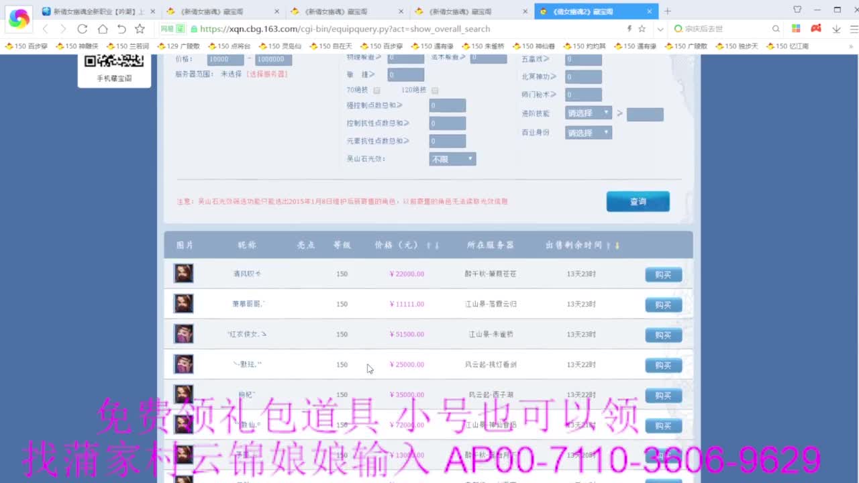Open bookmark 150 神雕侠
859x483 pixels.
77,46
